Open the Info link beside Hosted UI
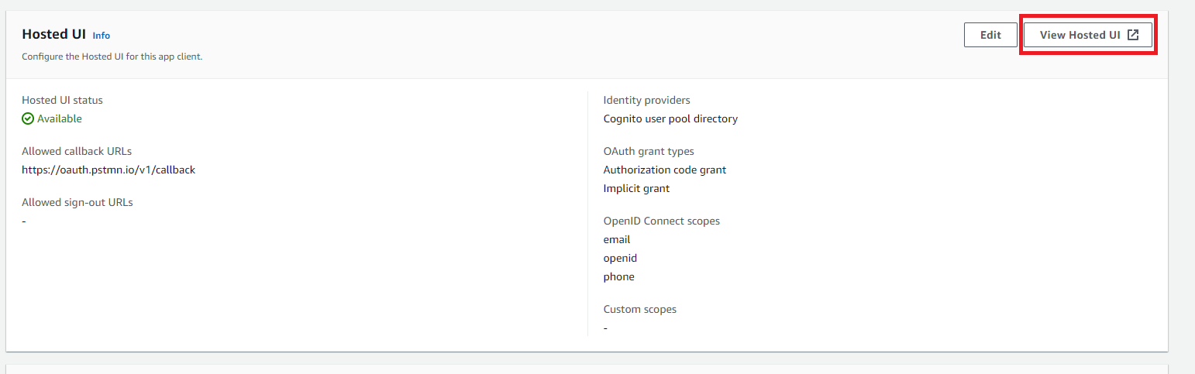 coord(102,36)
